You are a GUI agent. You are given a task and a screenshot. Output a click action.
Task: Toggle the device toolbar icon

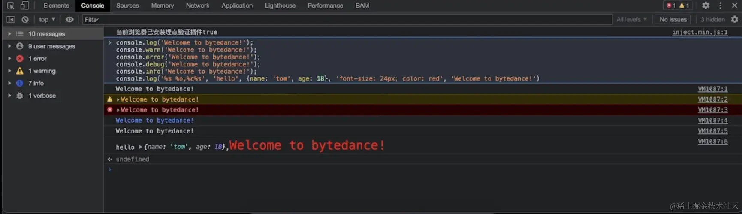[x=24, y=6]
